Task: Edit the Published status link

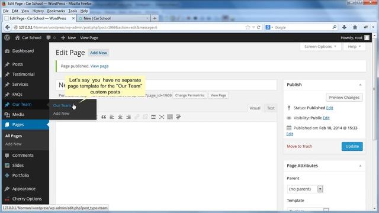Action: pyautogui.click(x=329, y=108)
